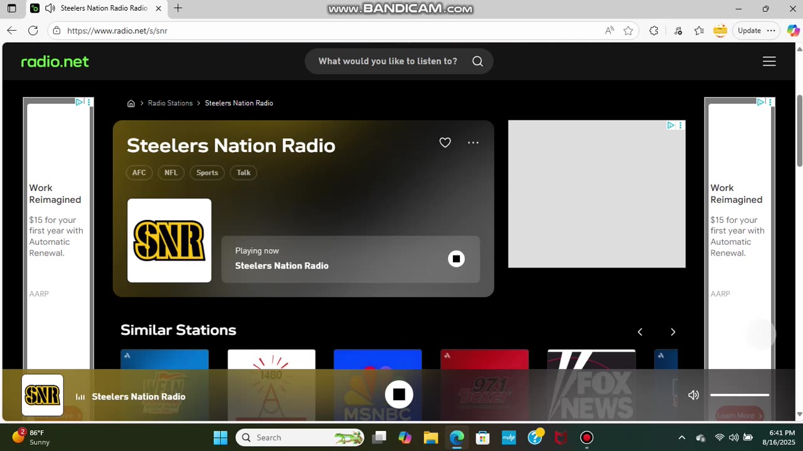Open Edge Settings and more menu
The image size is (803, 451).
[771, 31]
